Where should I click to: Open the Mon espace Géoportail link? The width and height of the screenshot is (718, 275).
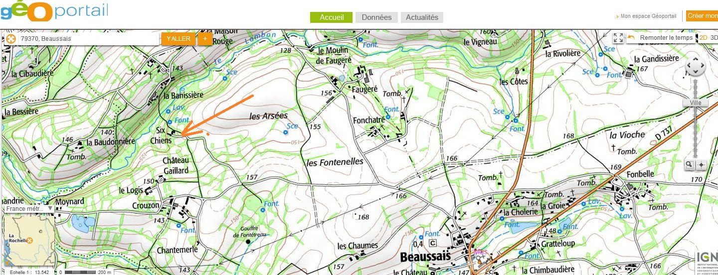click(648, 16)
